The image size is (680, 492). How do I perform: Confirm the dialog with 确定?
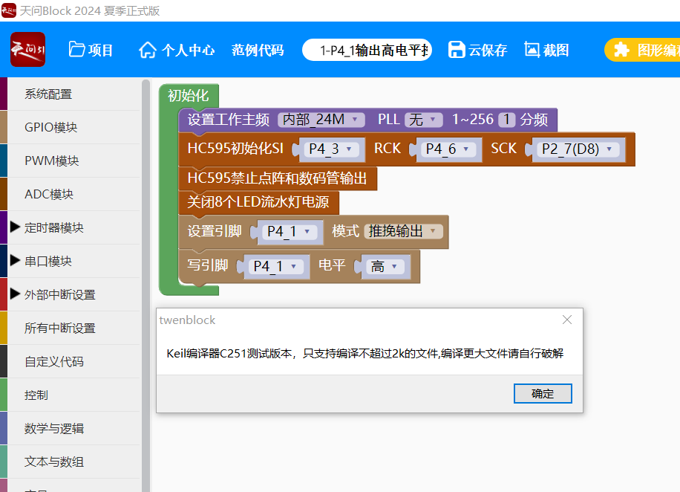(543, 393)
